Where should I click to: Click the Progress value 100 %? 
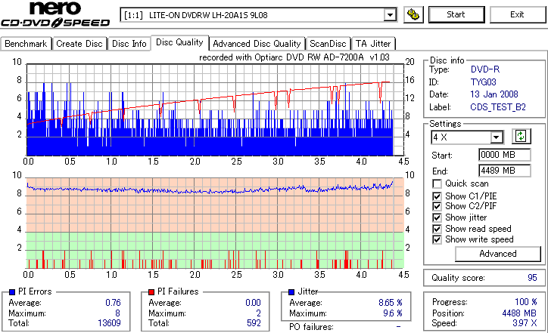coord(525,302)
